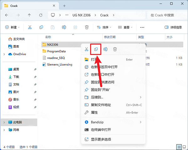Click the copy icon in the toolbar
Image resolution: width=188 pixels, height=150 pixels.
41,27
